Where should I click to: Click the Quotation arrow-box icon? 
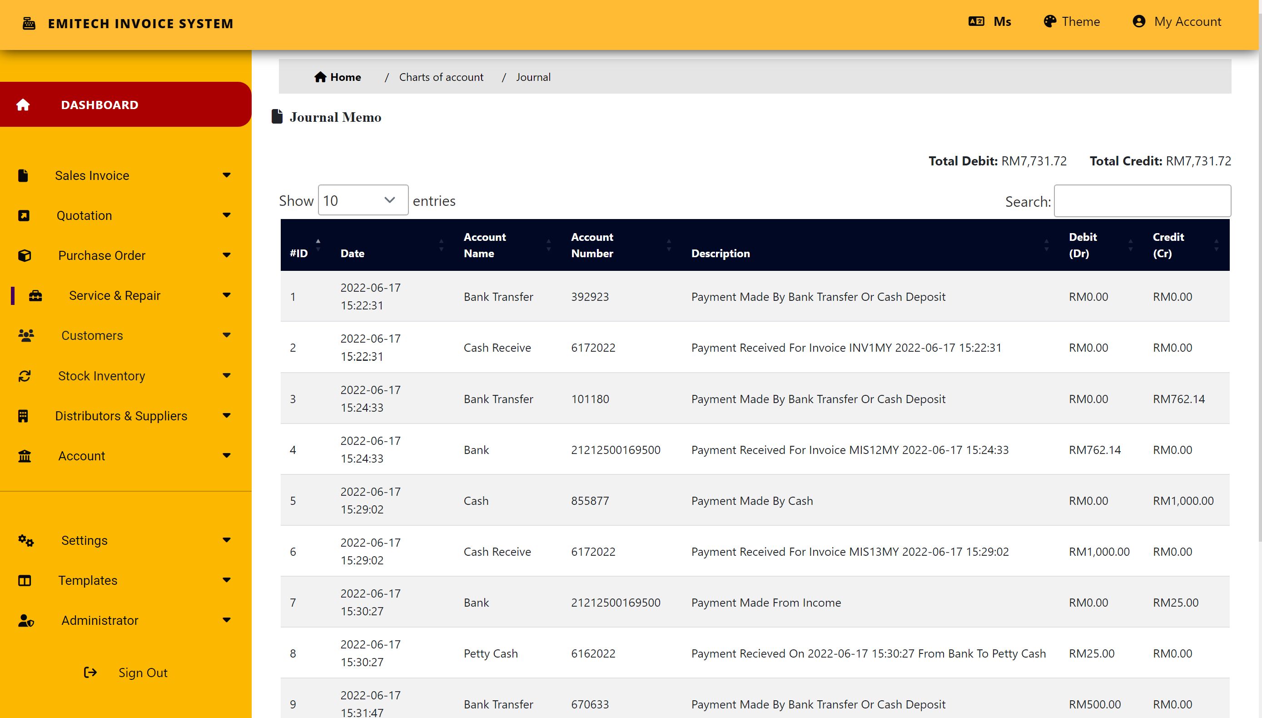pyautogui.click(x=24, y=215)
